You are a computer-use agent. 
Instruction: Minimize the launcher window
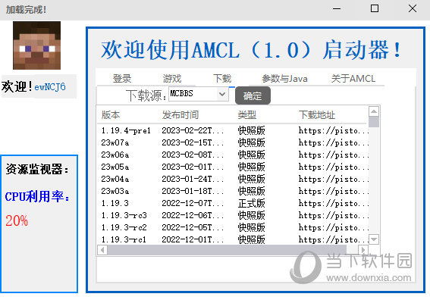[337, 9]
